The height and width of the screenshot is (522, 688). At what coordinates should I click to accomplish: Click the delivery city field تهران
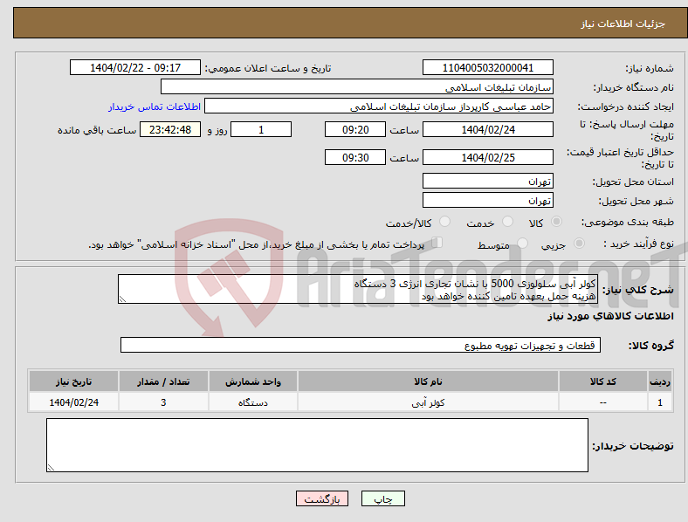click(x=488, y=200)
